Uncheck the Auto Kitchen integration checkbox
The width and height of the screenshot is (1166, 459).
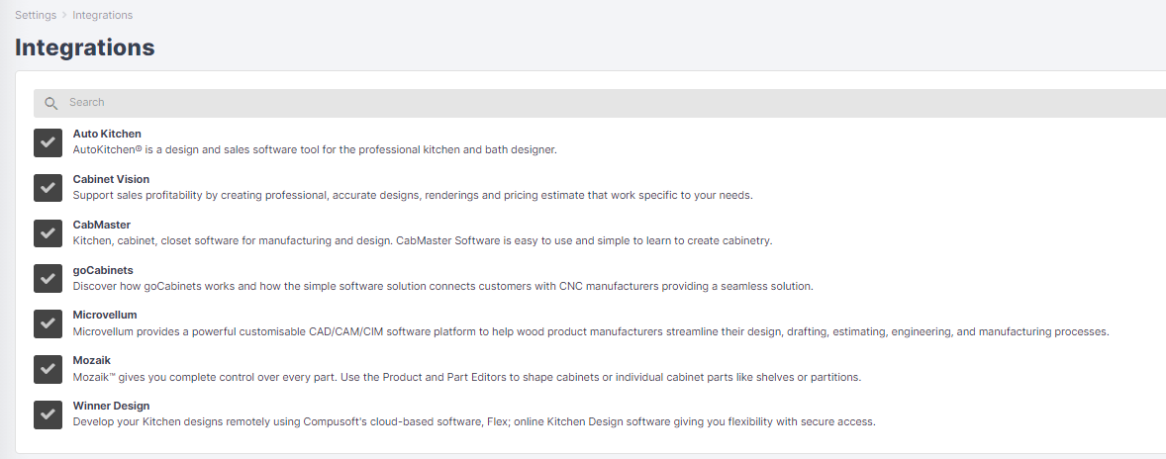[48, 142]
